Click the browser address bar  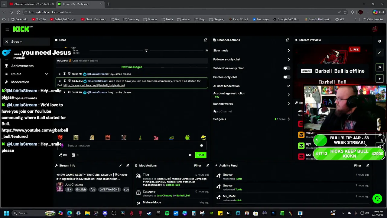[x=181, y=12]
